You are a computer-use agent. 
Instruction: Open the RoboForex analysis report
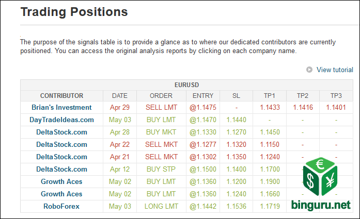pyautogui.click(x=61, y=206)
